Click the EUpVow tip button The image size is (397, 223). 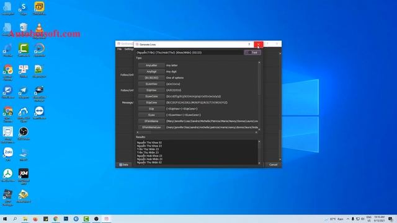151,90
